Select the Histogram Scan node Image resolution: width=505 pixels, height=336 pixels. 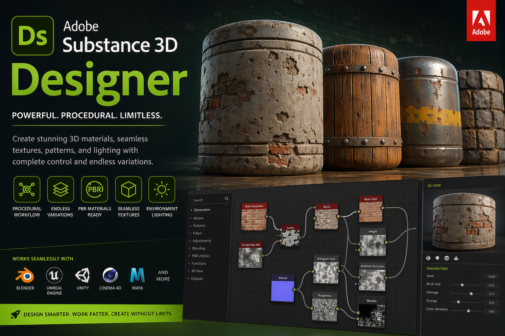[x=326, y=270]
